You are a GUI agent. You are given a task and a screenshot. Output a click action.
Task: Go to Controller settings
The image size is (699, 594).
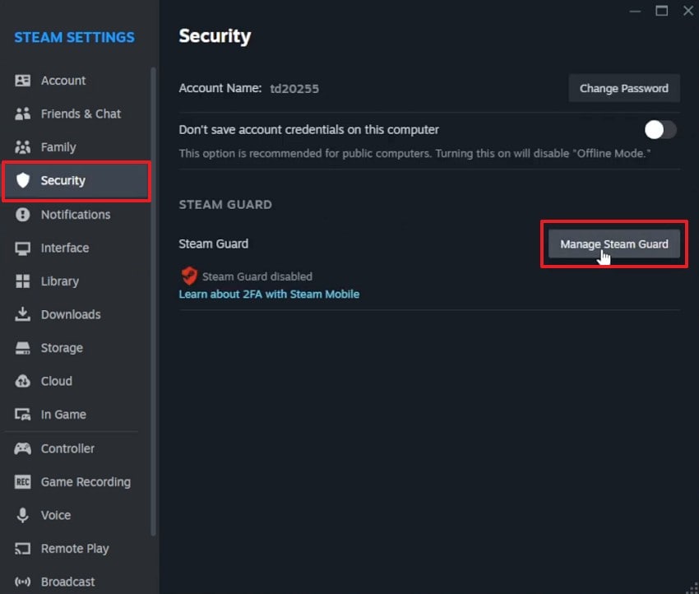[76, 448]
